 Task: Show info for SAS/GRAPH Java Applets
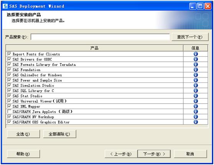[196, 111]
